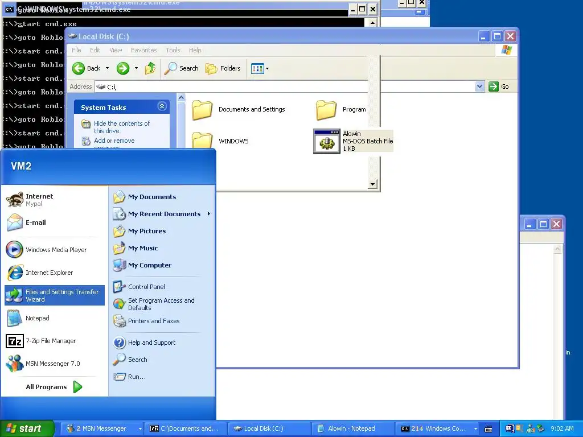The height and width of the screenshot is (437, 583).
Task: Click the system tray clock 9:02 AM
Action: (x=562, y=428)
